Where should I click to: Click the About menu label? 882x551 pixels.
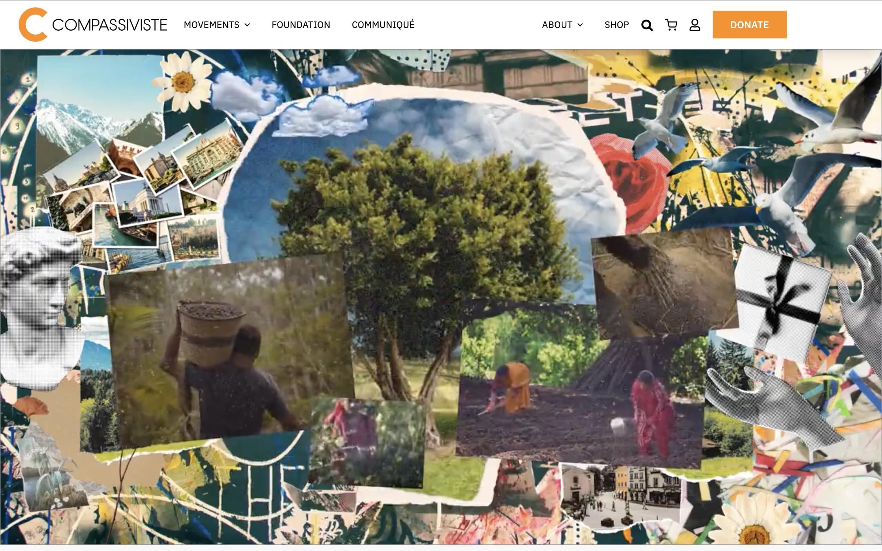[557, 25]
